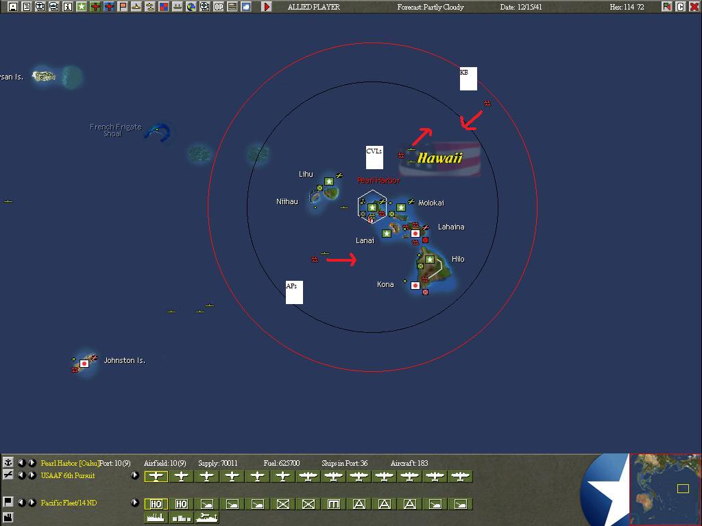Select the Pearl Harbor hex on map
The image size is (702, 526).
[372, 207]
